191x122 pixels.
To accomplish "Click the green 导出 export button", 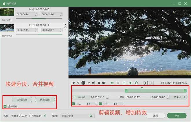I will click(x=176, y=115).
